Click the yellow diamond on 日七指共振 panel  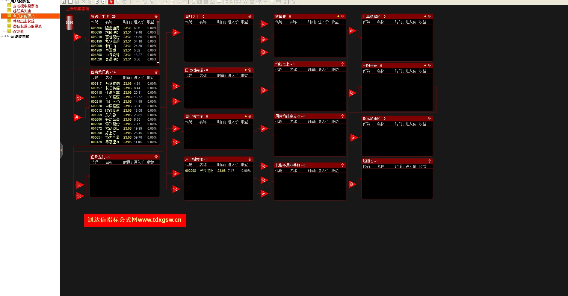[246, 70]
